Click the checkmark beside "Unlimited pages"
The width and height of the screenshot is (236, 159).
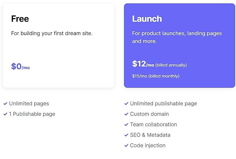pyautogui.click(x=5, y=103)
